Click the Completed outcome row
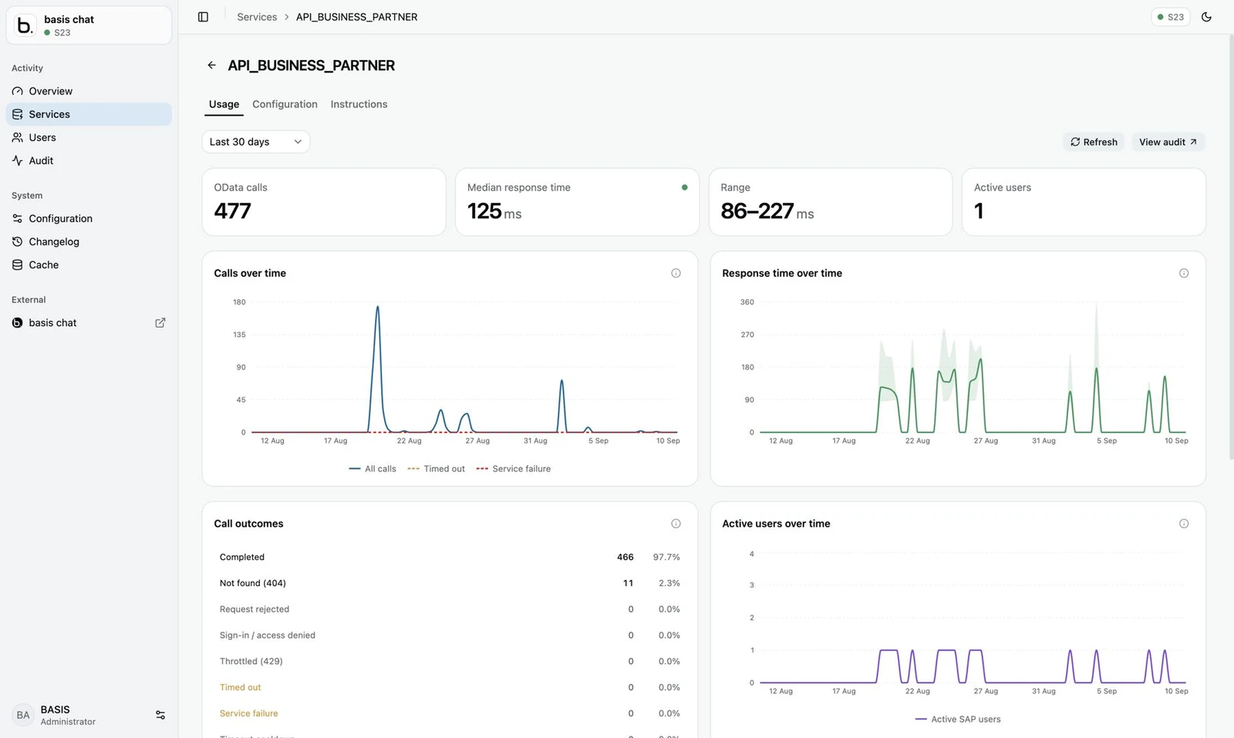 coord(450,557)
